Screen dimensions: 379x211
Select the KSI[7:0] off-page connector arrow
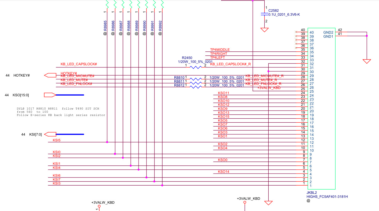[x=50, y=134]
